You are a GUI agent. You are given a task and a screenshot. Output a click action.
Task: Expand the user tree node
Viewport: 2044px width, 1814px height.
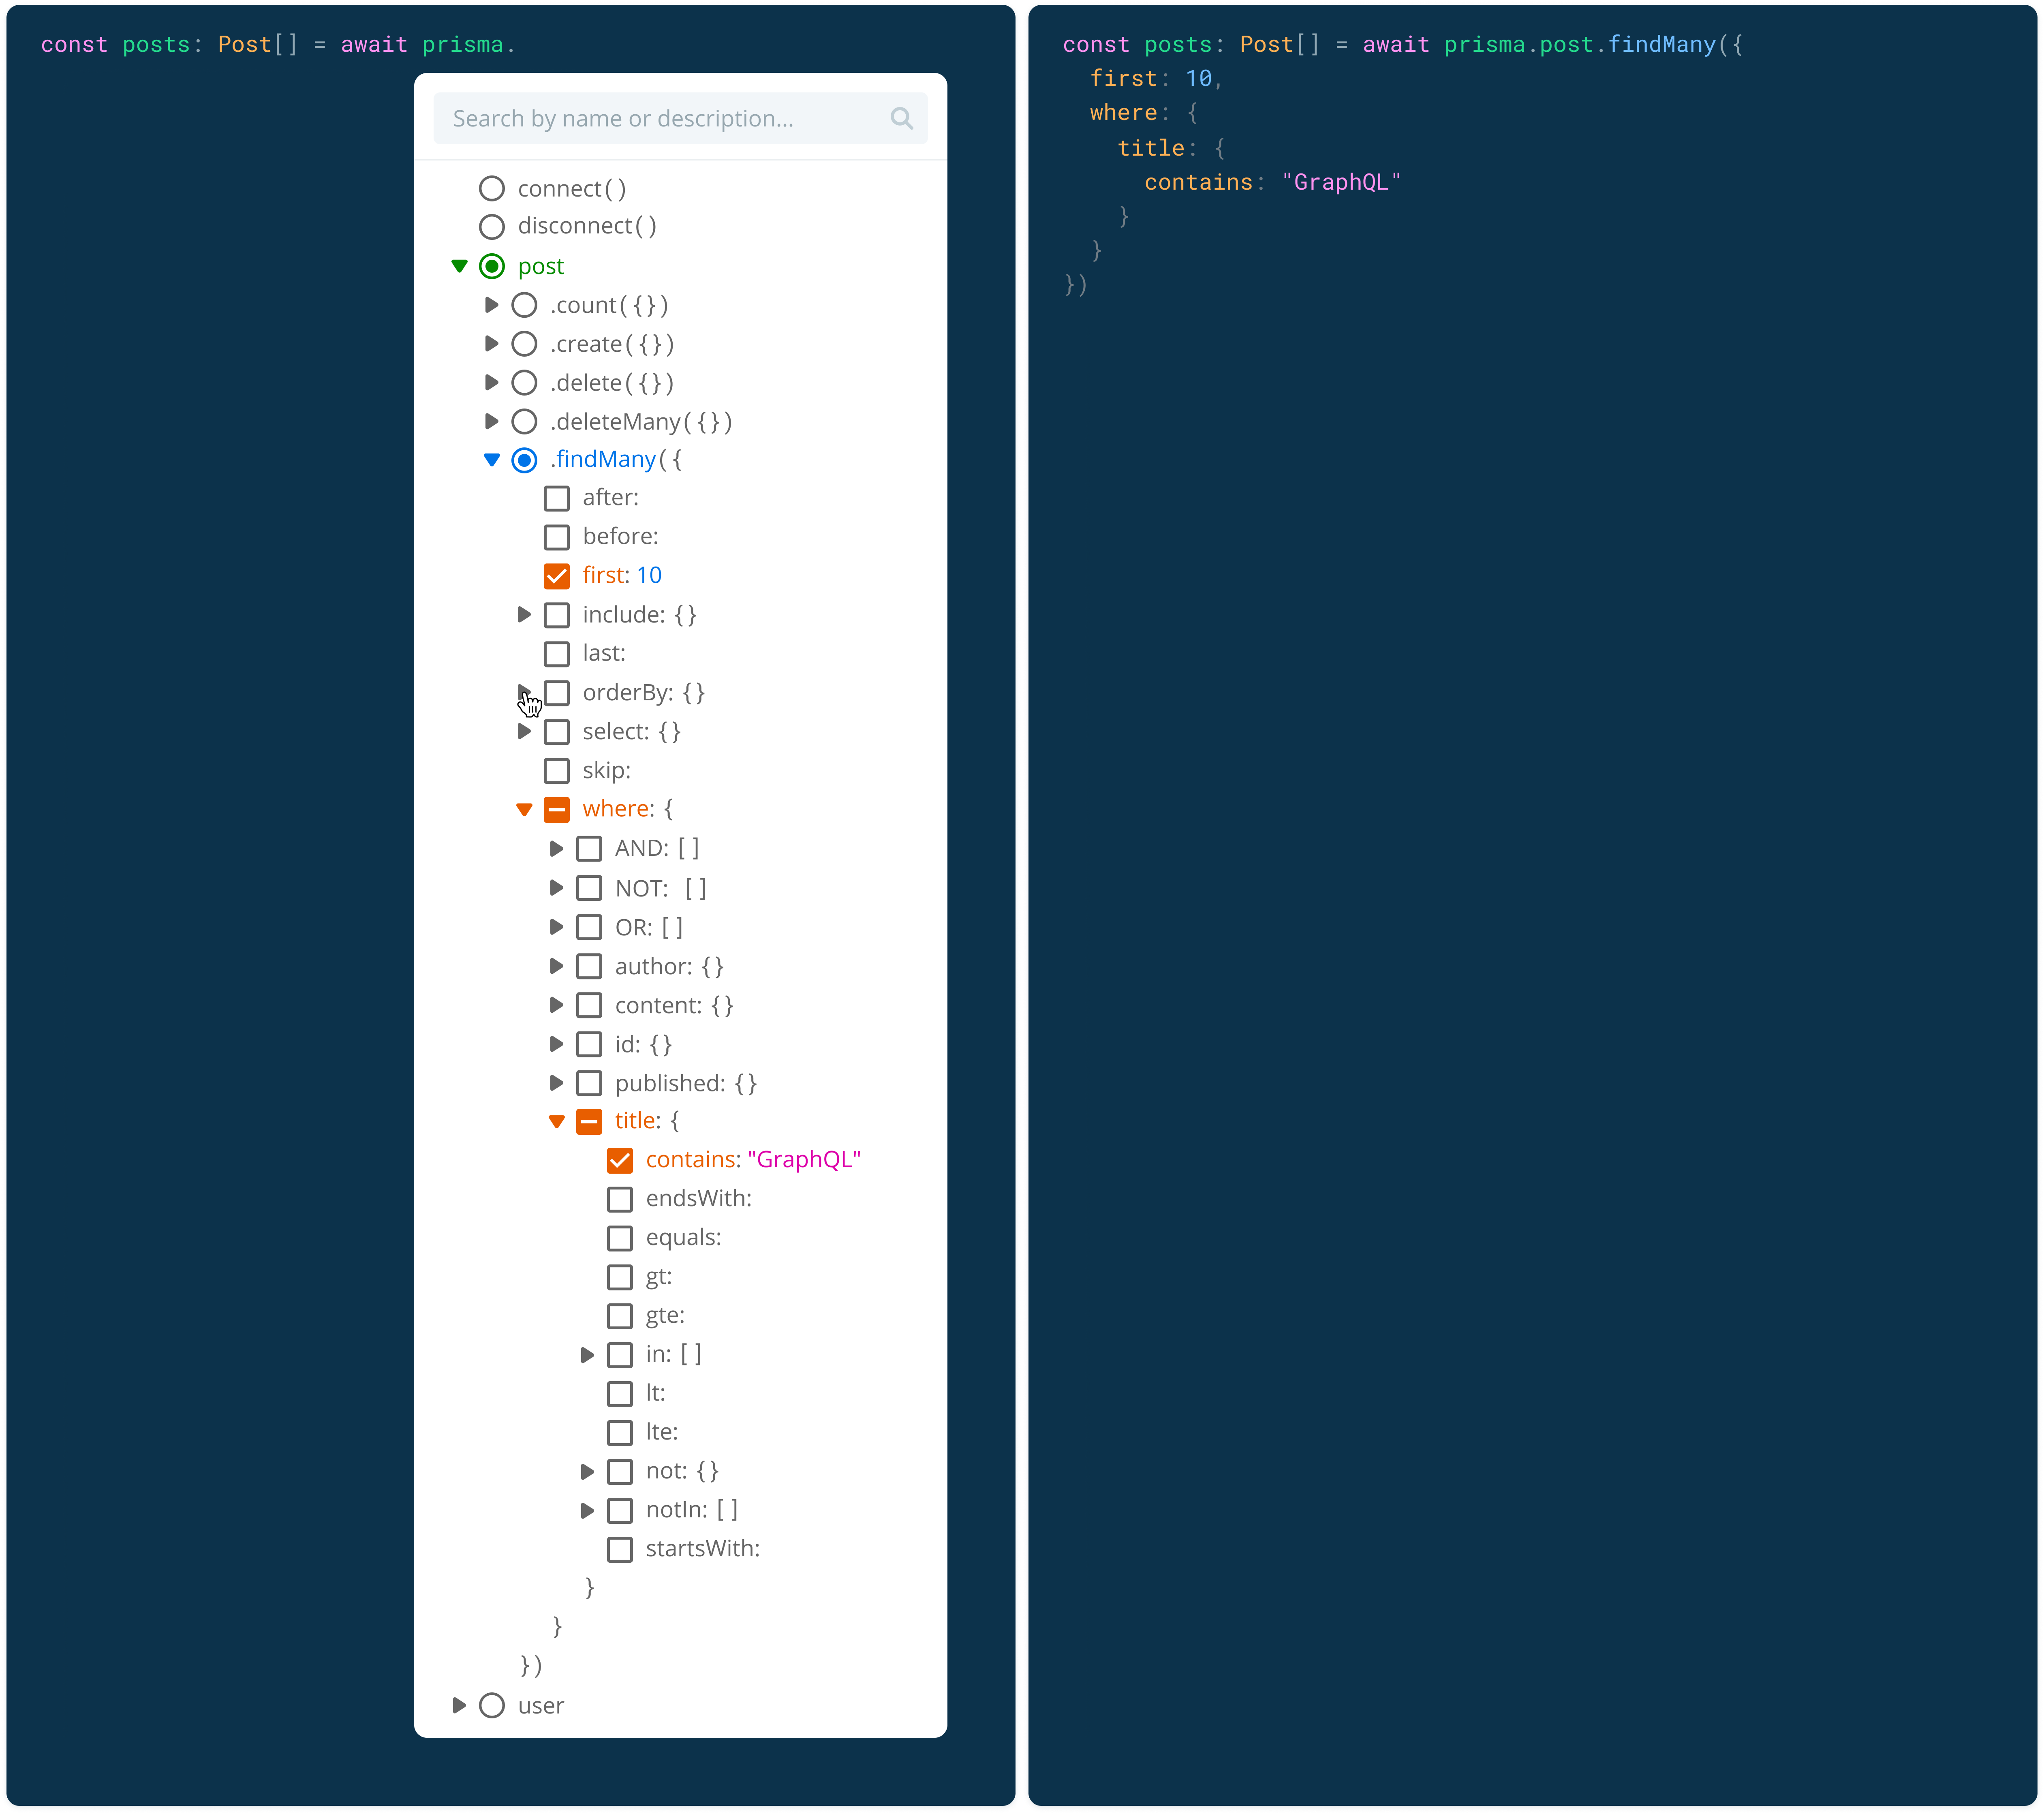click(459, 1706)
